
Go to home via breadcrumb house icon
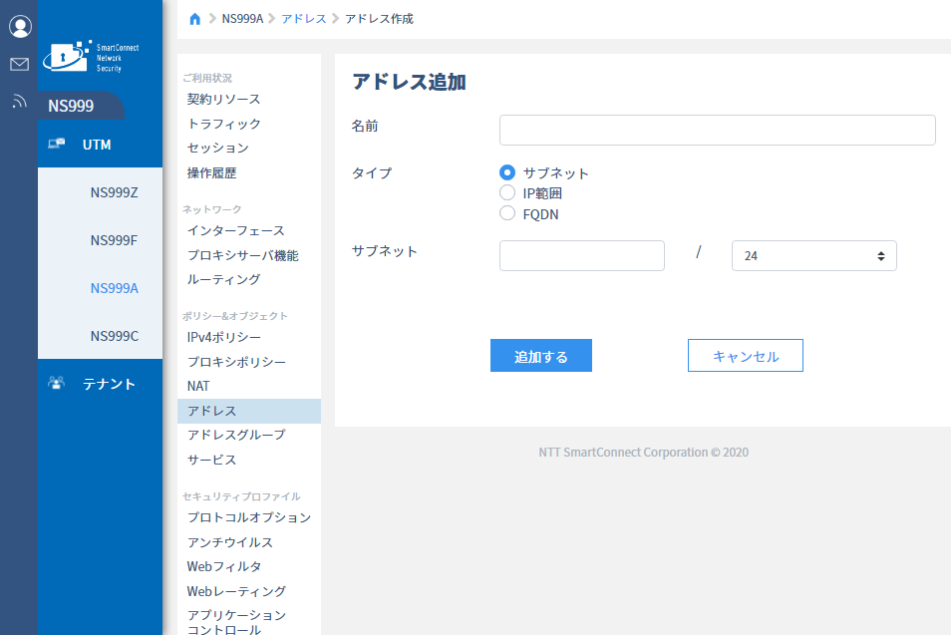pos(194,19)
